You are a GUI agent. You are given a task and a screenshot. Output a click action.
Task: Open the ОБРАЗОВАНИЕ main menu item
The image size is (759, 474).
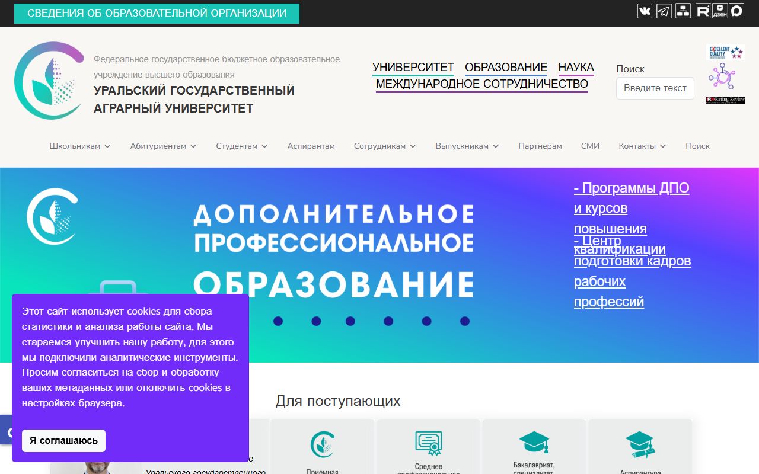click(x=506, y=68)
